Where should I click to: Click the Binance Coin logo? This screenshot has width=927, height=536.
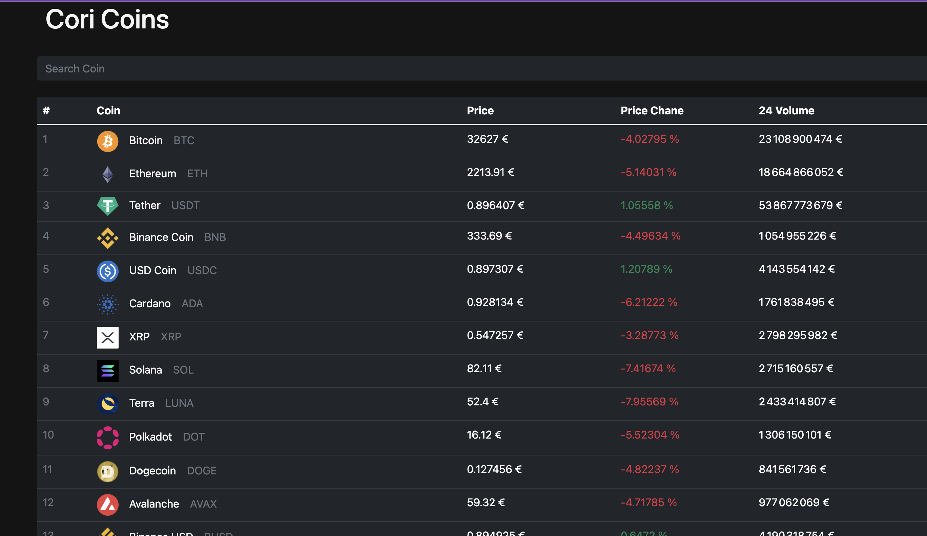pos(107,238)
